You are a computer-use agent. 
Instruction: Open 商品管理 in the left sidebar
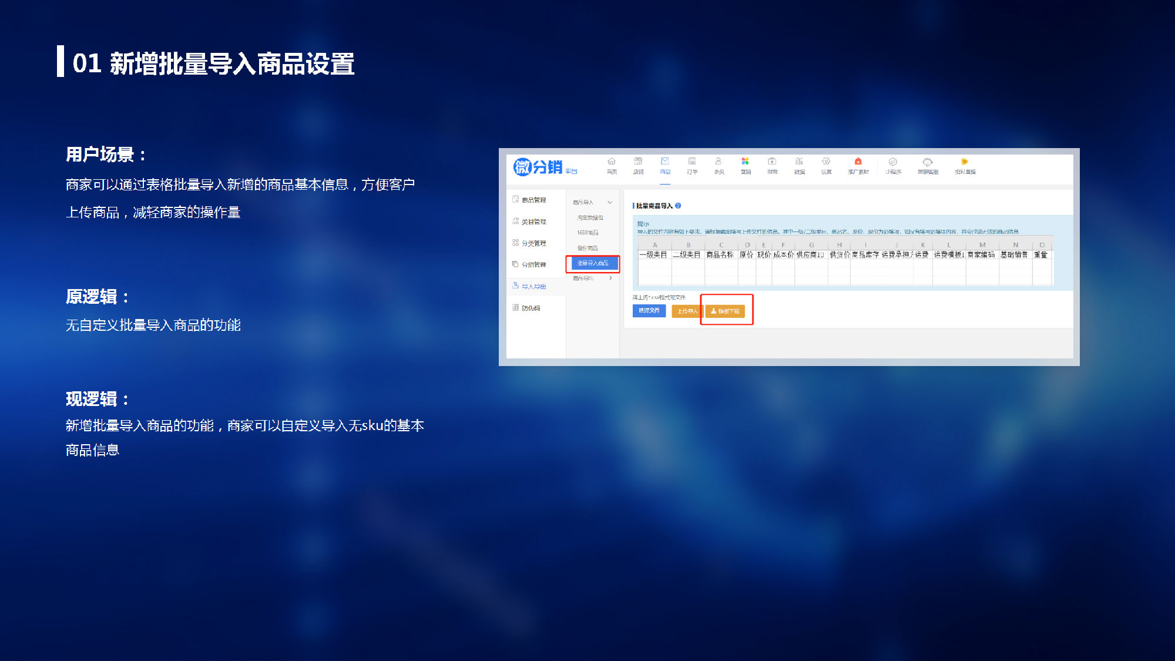click(x=533, y=200)
